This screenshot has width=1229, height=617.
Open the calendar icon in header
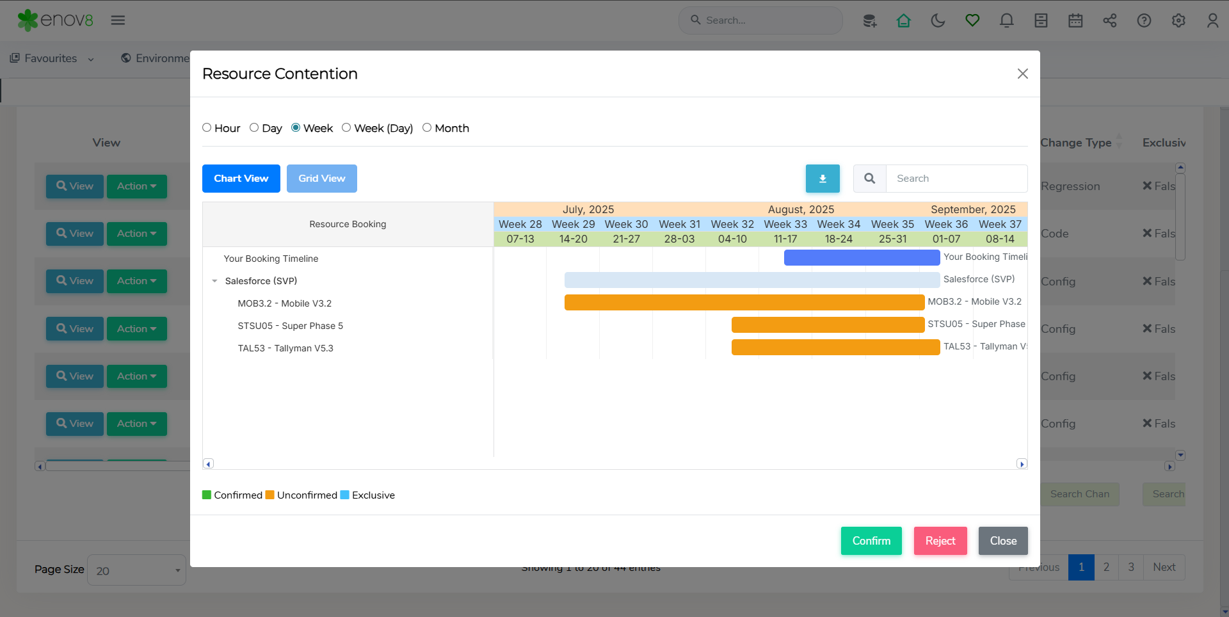tap(1075, 20)
